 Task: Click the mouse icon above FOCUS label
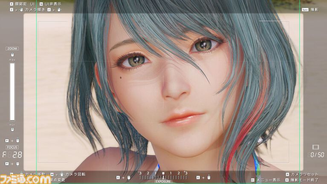pos(18,141)
